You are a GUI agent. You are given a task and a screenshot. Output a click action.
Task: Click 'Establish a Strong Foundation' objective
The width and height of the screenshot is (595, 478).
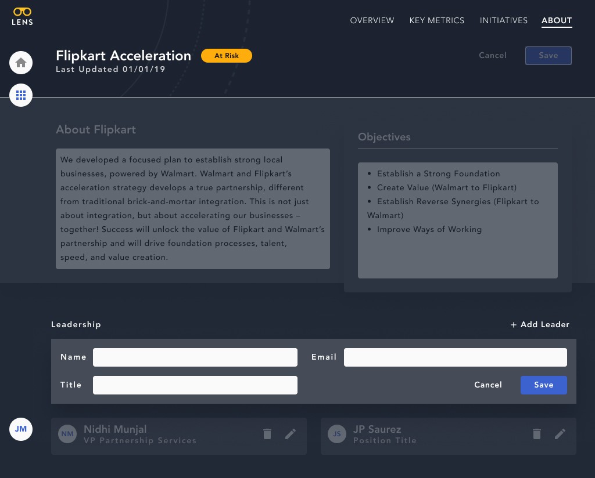click(x=438, y=174)
